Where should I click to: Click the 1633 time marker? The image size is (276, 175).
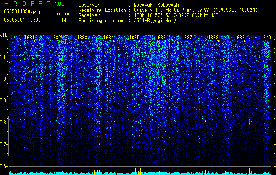[82, 38]
